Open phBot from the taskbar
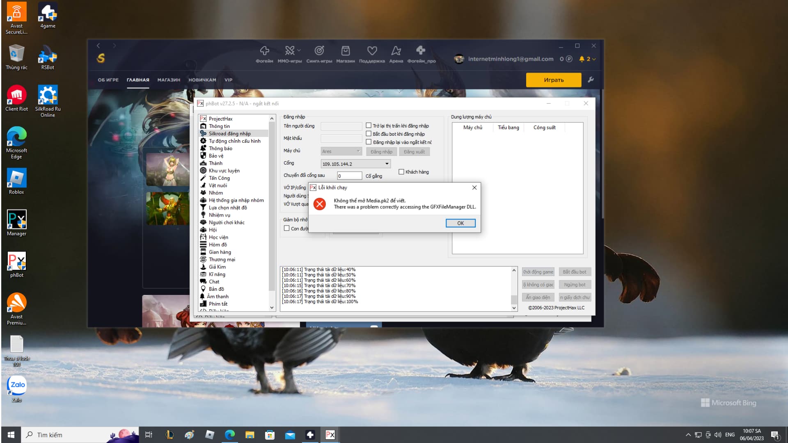The height and width of the screenshot is (443, 788). pos(330,435)
